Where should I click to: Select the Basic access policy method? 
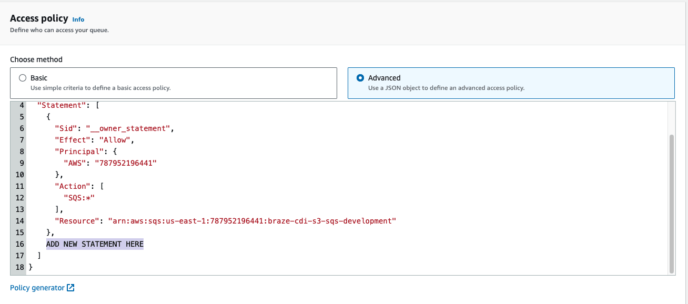point(23,78)
